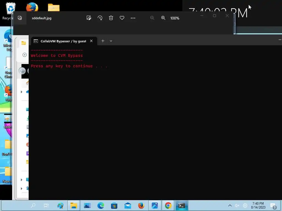Show hidden icons with the tray chevron
This screenshot has height=211, width=282.
tap(230, 206)
